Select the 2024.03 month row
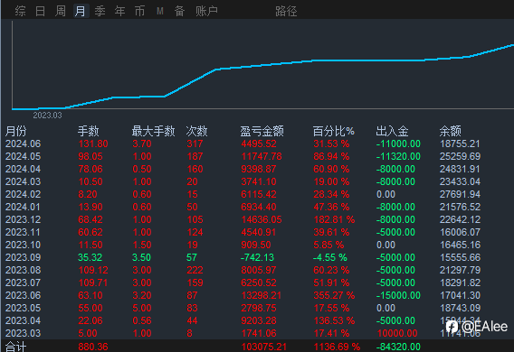This screenshot has width=514, height=352. 243,181
